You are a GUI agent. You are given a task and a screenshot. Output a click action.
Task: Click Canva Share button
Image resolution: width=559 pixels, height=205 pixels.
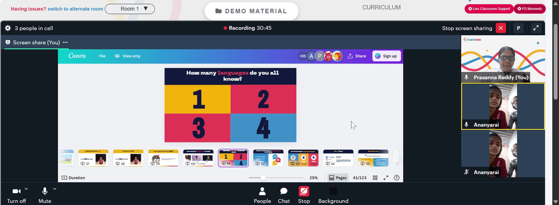point(357,56)
